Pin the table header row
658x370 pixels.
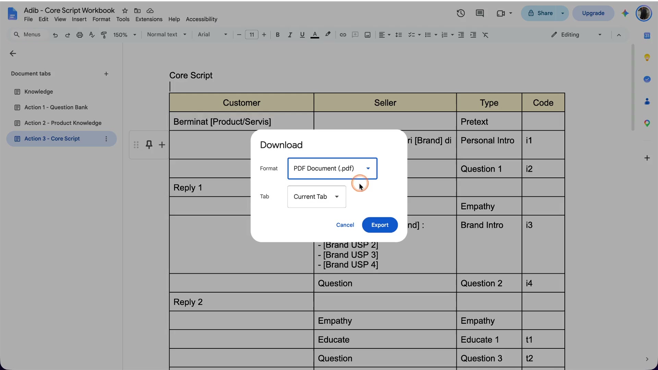(149, 145)
